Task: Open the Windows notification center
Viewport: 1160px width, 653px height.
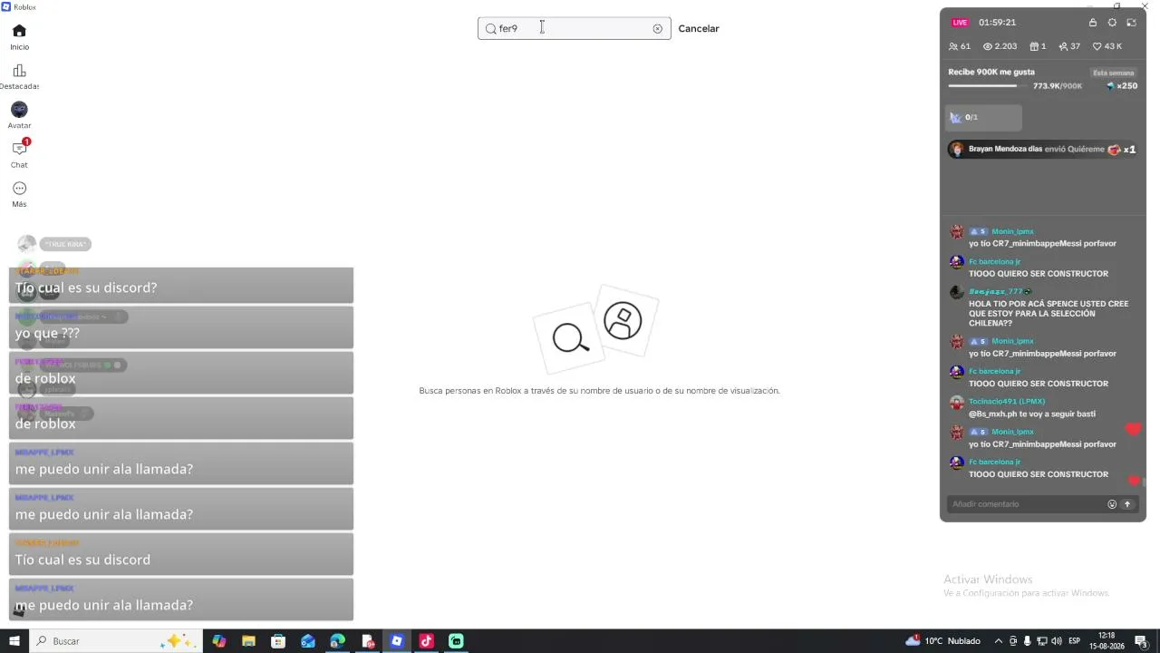Action: tap(1141, 641)
